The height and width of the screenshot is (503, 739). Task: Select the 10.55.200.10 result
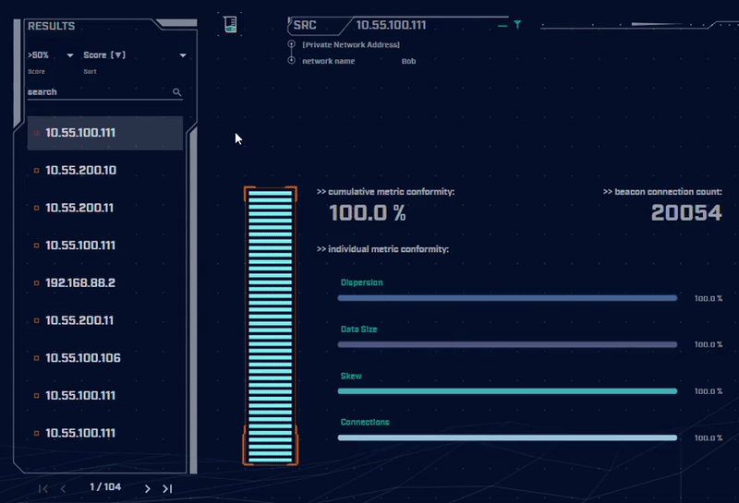tap(105, 170)
